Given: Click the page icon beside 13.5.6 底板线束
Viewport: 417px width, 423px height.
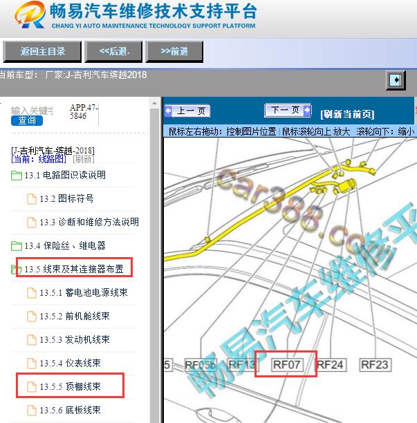Looking at the screenshot, I should point(32,411).
